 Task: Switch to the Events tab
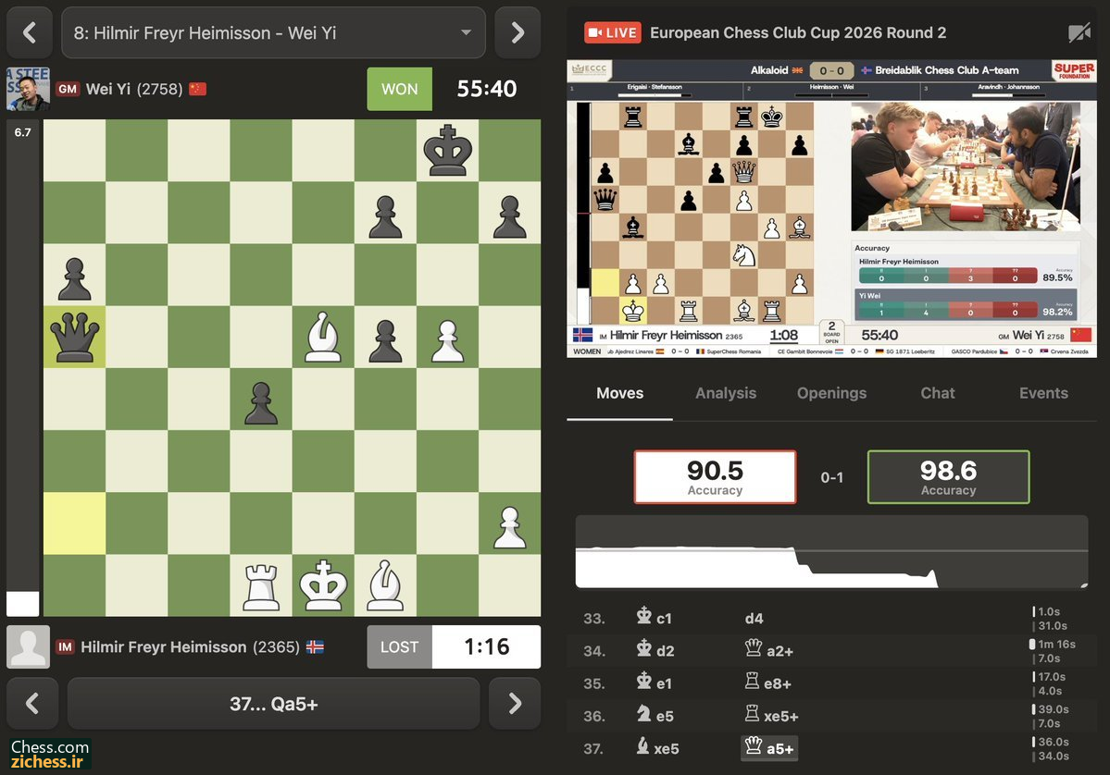(1043, 394)
